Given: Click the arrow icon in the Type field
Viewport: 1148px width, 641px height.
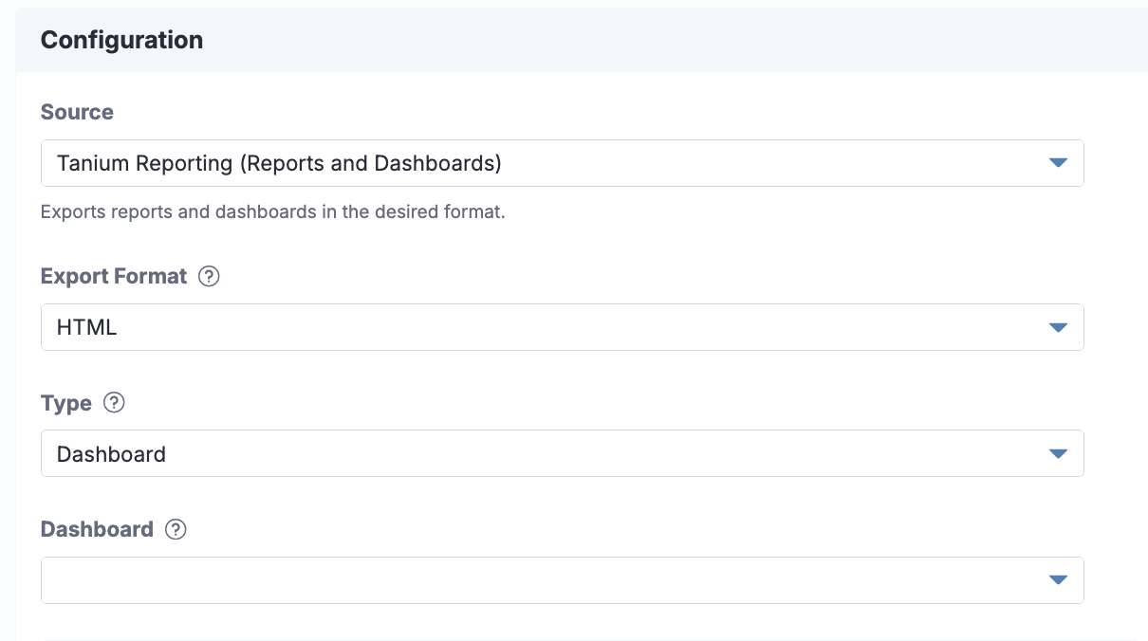Looking at the screenshot, I should click(1059, 454).
